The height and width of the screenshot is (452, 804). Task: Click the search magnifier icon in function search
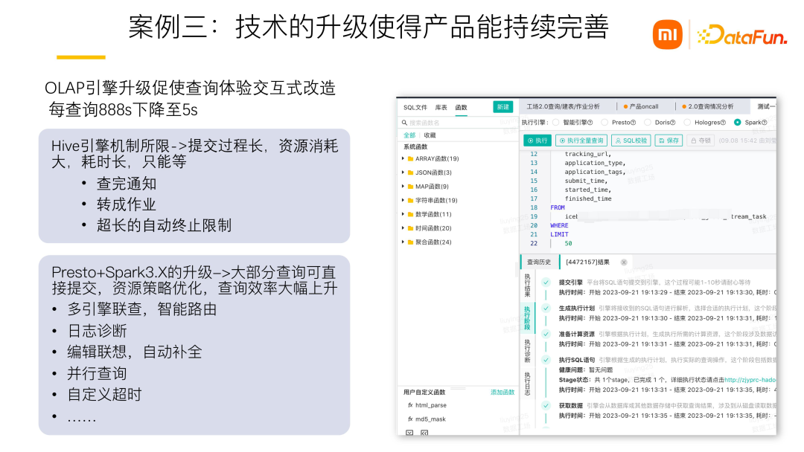404,123
